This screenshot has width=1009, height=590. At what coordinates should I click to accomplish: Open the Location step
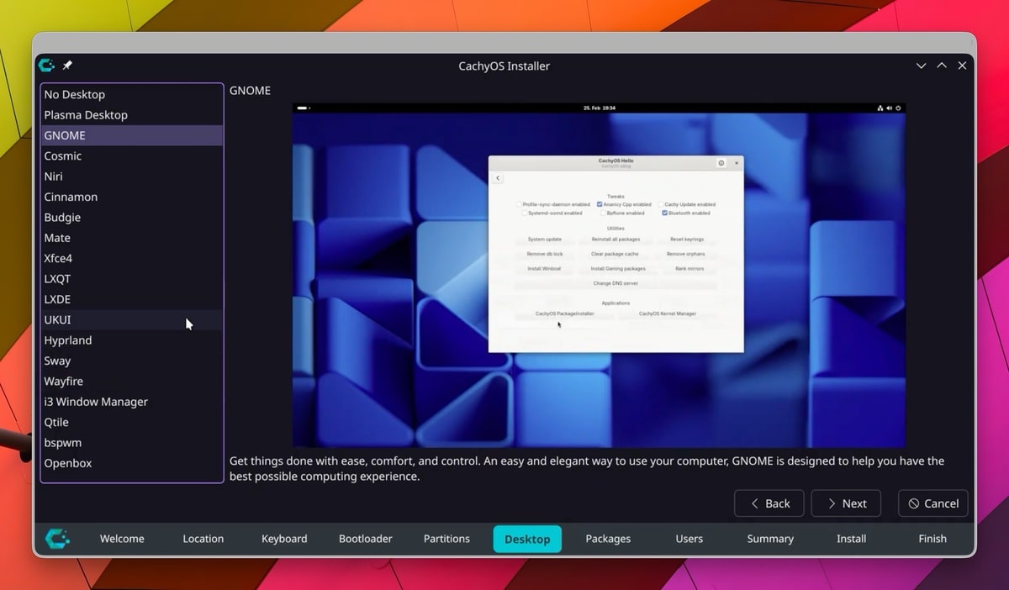tap(203, 539)
